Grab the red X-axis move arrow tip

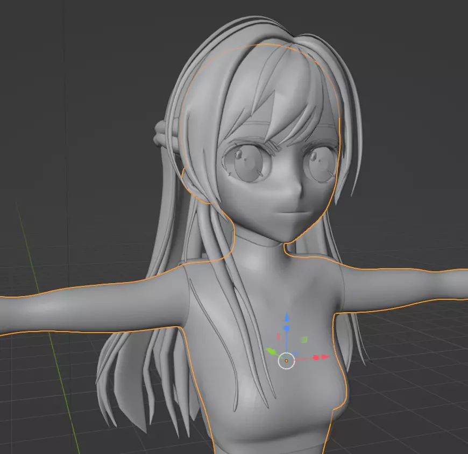pyautogui.click(x=326, y=356)
